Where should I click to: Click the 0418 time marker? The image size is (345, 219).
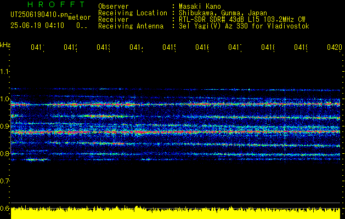[x=268, y=47]
